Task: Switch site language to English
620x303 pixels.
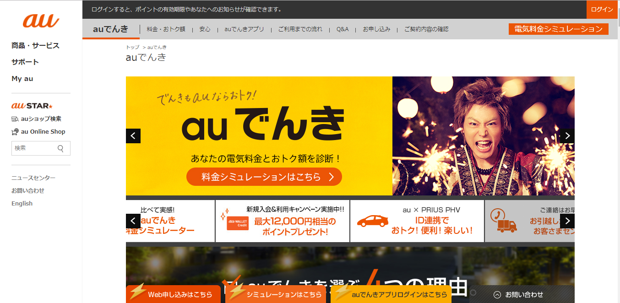Action: point(22,204)
